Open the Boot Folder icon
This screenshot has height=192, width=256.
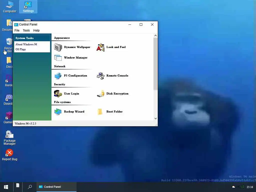[100, 112]
